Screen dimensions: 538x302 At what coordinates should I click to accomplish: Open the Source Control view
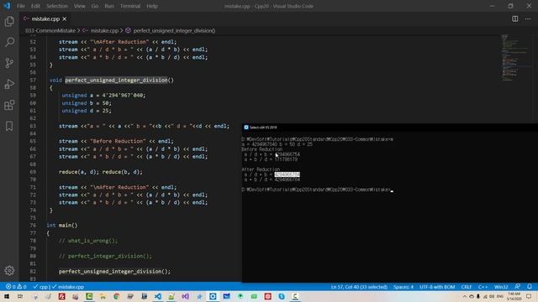click(x=9, y=63)
